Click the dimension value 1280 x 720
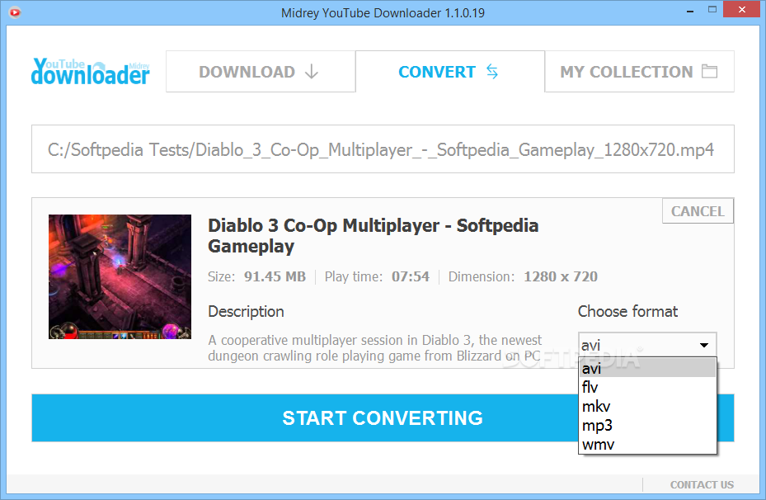This screenshot has width=766, height=500. [x=561, y=276]
